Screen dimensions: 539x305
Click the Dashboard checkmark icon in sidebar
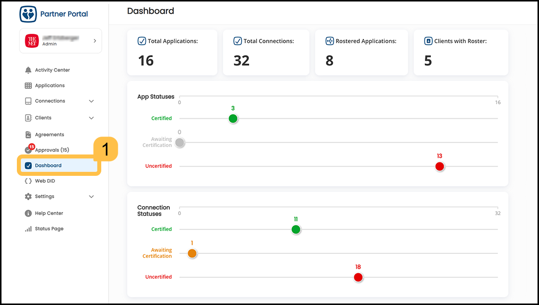(28, 165)
